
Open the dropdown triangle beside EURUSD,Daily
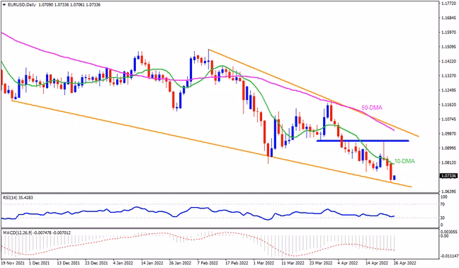[4, 5]
